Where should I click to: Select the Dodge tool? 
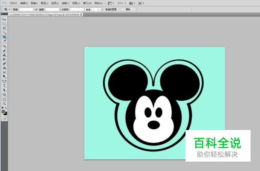[4, 76]
